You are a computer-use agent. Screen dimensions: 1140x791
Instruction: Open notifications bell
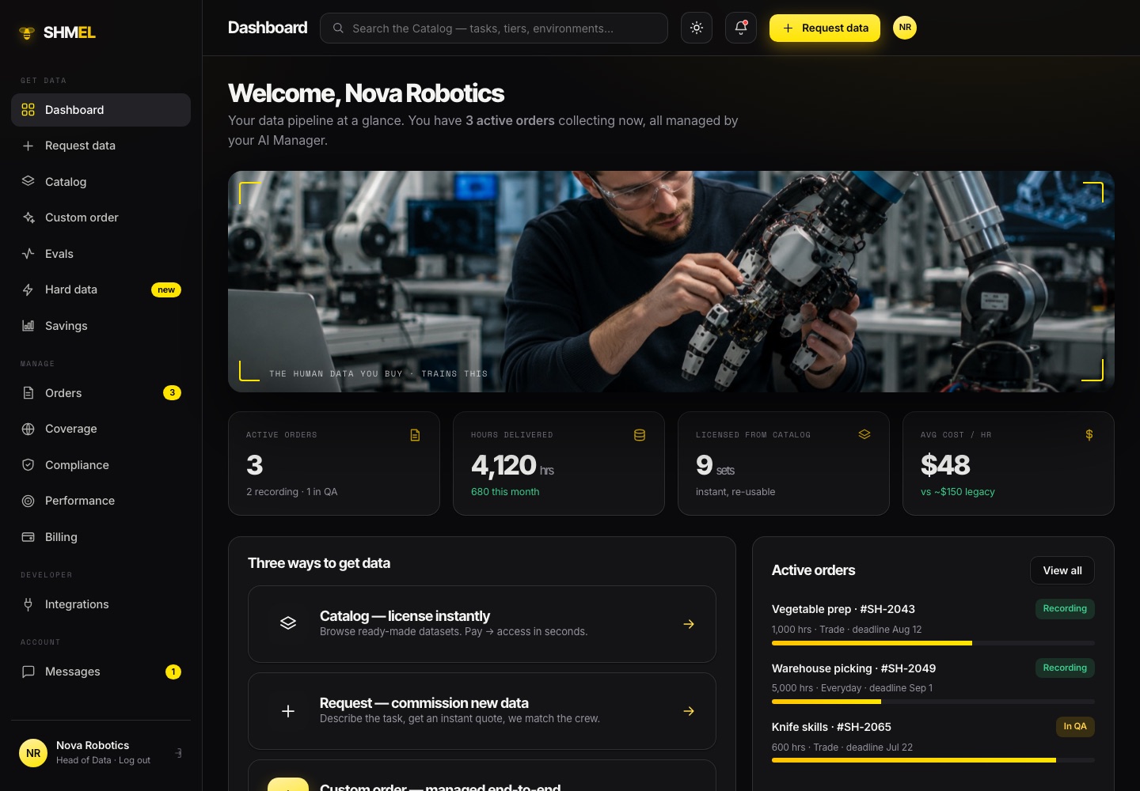point(741,28)
